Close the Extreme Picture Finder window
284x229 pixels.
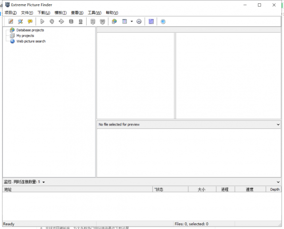(x=274, y=5)
